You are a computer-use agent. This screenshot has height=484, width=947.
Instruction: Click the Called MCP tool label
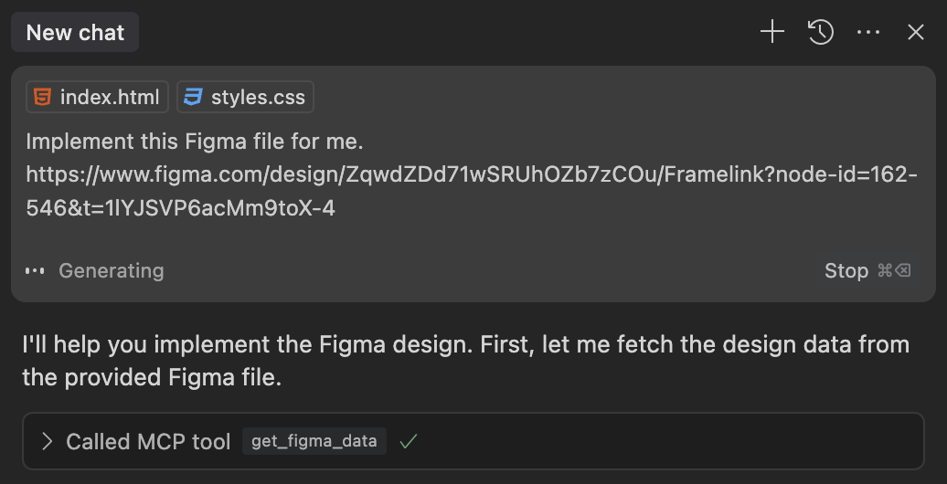(148, 442)
